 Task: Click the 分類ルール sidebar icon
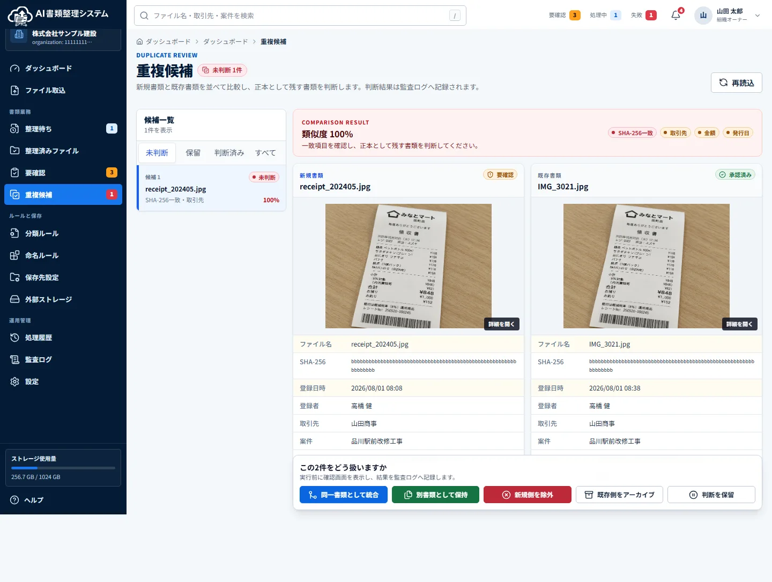15,233
